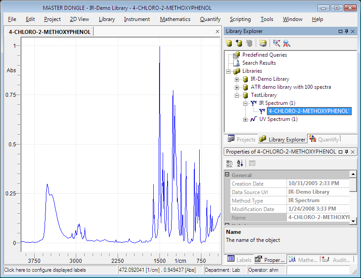Collapse the General properties category
Image resolution: width=361 pixels, height=278 pixels.
click(227, 175)
